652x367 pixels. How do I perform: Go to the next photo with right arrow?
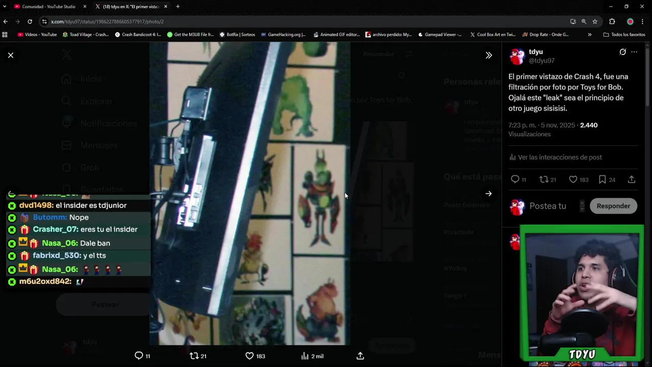488,194
